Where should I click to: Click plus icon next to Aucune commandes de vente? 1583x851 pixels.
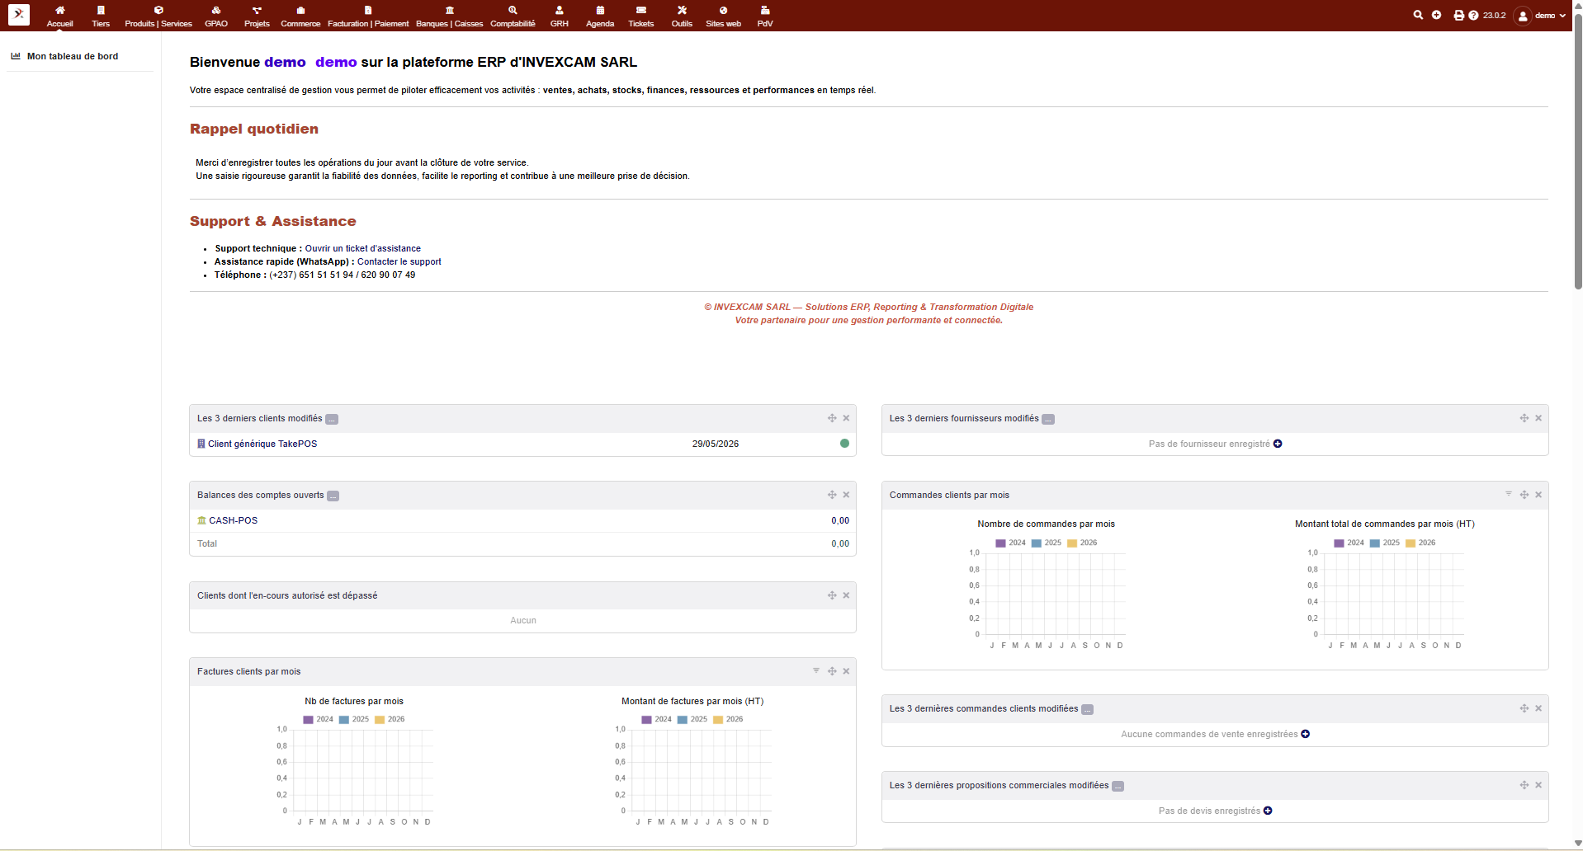(1306, 734)
